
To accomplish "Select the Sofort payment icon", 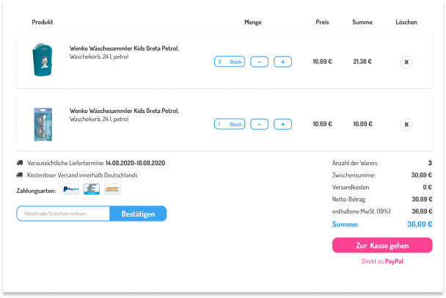I will (112, 189).
